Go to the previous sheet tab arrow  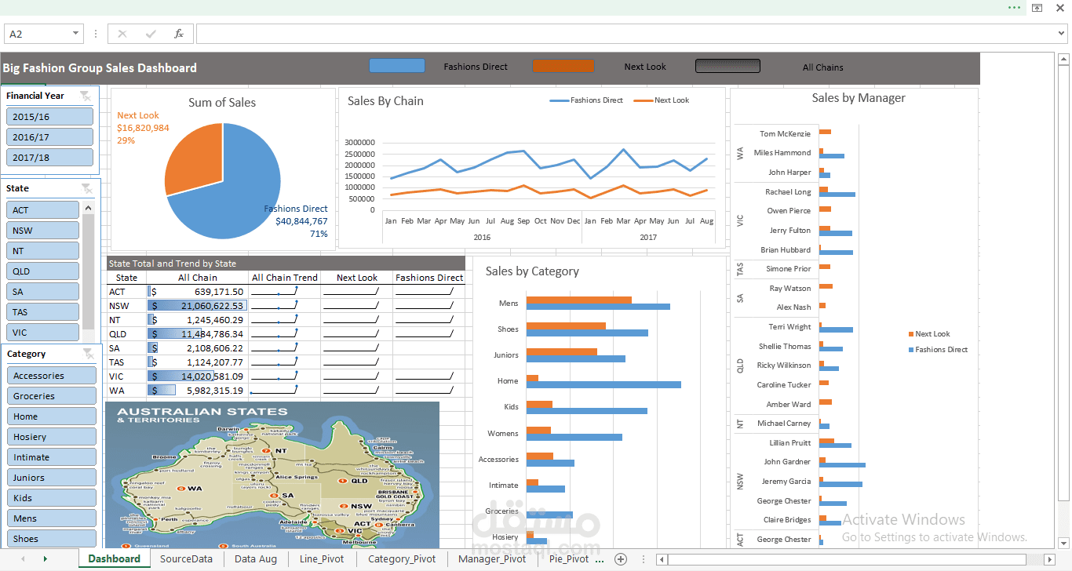click(22, 559)
